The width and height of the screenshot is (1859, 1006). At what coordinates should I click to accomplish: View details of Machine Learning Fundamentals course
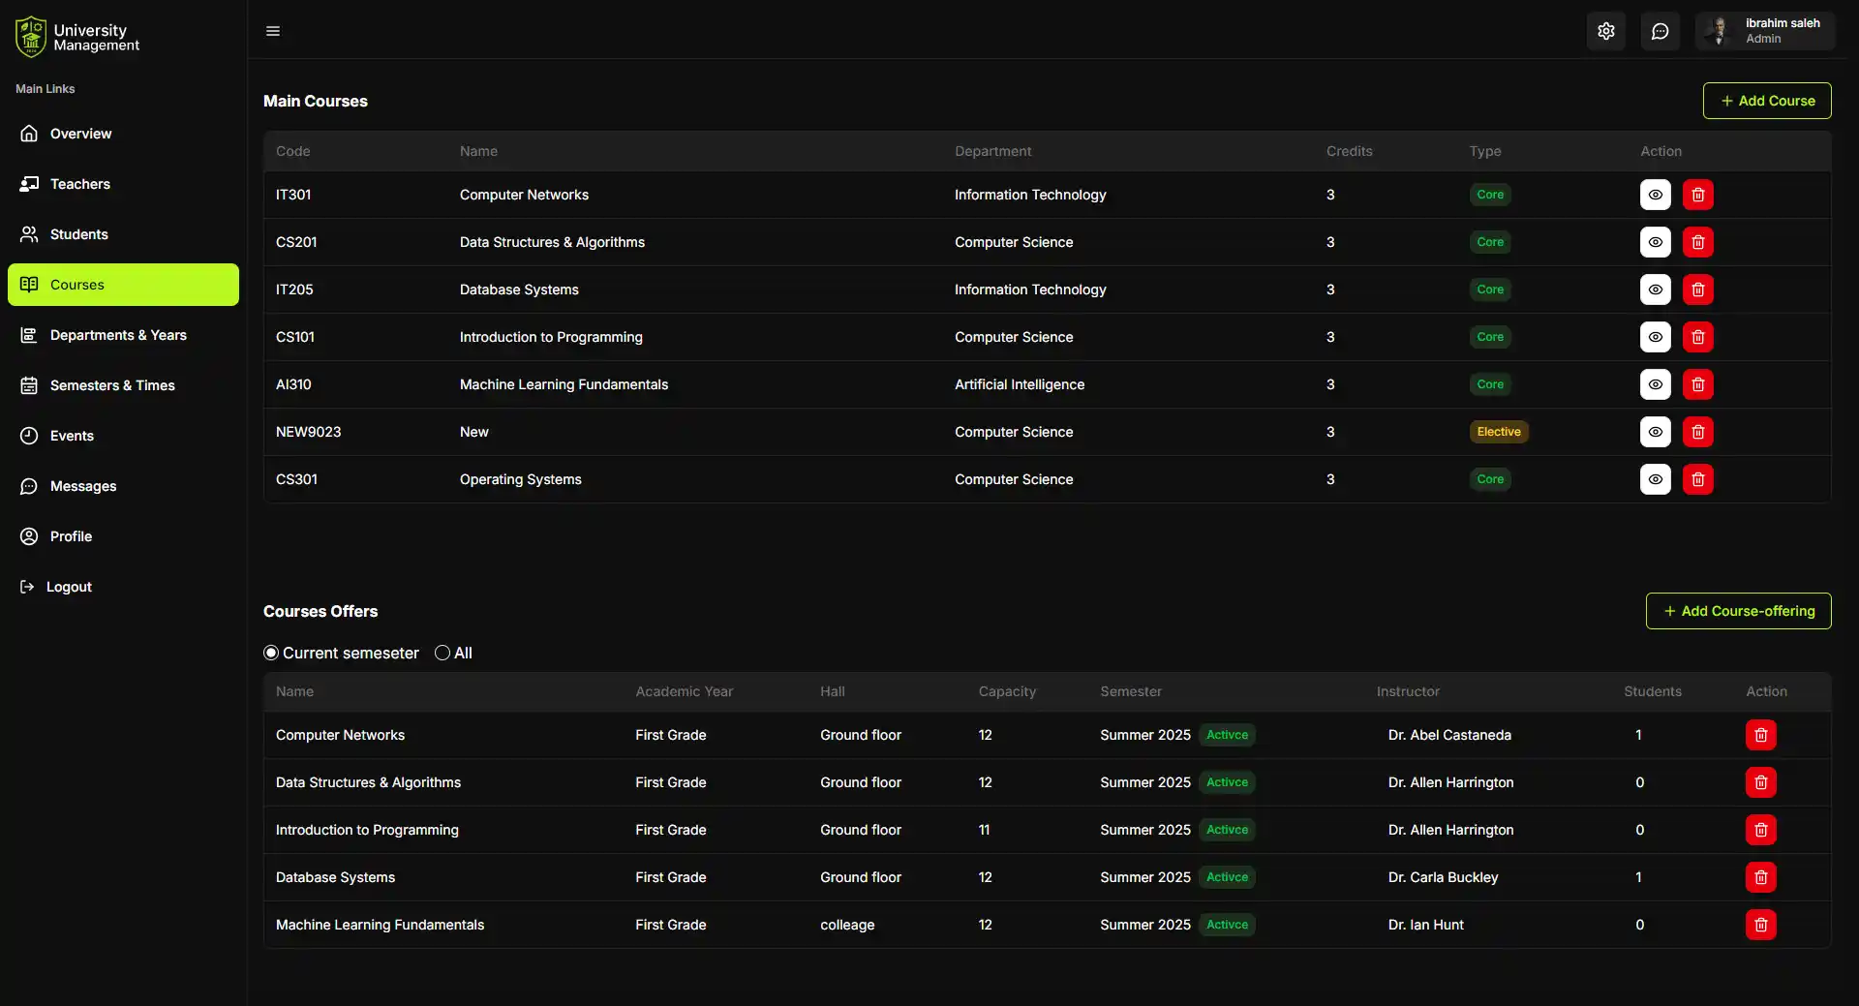(1655, 384)
